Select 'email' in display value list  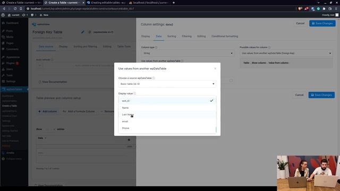[x=167, y=121]
